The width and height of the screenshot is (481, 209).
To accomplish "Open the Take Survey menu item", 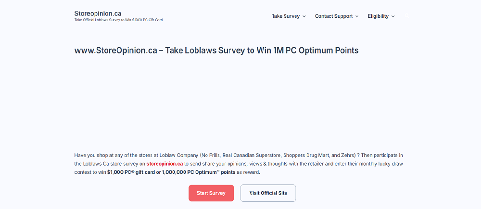I will 285,16.
